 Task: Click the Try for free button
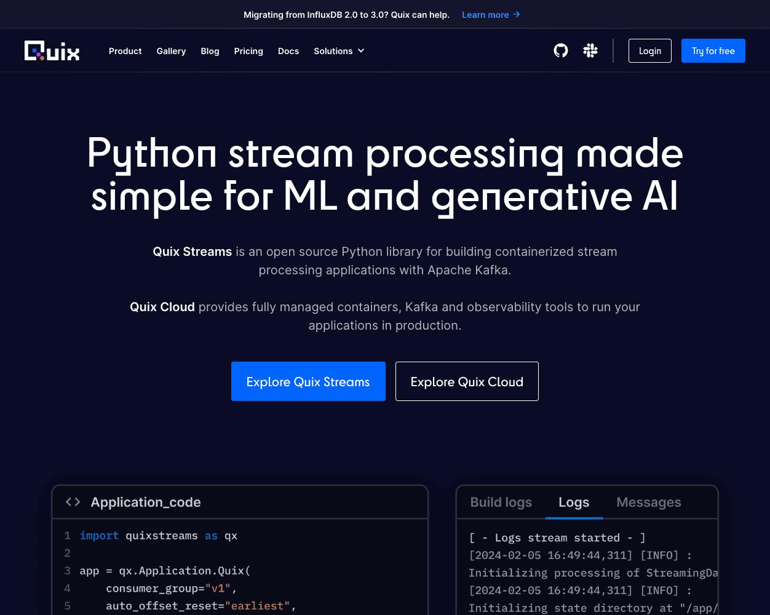[x=713, y=50]
